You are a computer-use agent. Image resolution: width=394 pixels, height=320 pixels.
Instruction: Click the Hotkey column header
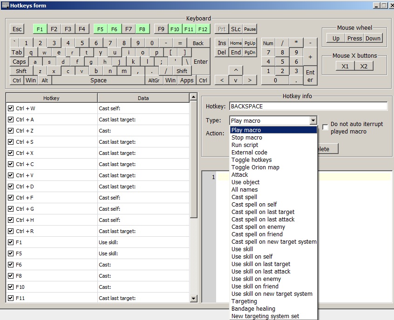52,98
